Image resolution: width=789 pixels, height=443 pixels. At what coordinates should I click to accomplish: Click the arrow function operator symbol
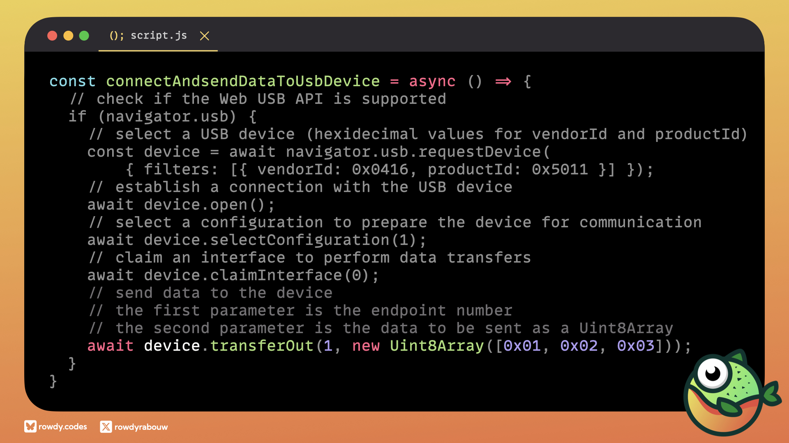coord(503,81)
